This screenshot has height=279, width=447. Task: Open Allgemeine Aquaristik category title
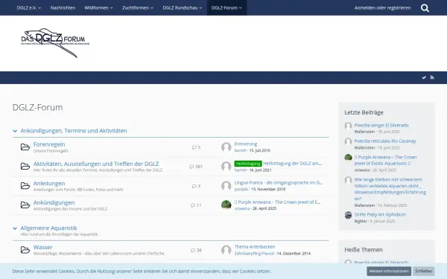click(x=48, y=228)
